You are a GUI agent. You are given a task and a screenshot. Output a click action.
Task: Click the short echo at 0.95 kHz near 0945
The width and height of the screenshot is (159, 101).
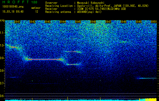pyautogui.click(x=73, y=52)
